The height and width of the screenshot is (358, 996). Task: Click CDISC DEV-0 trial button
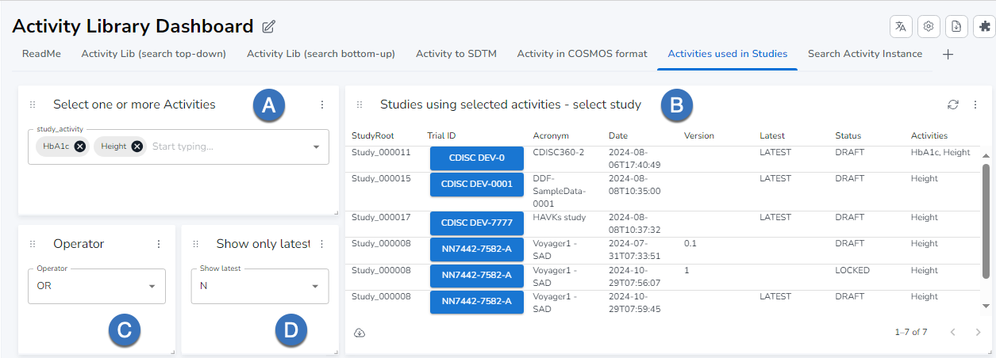tap(477, 158)
